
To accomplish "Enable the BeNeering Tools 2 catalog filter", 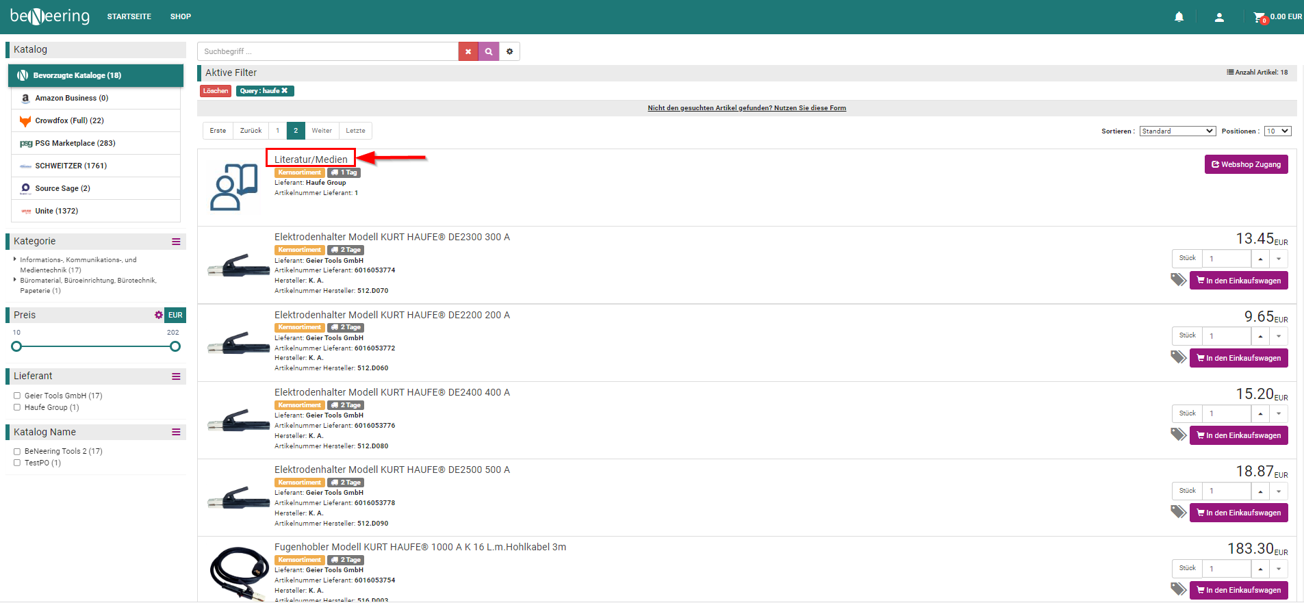I will [x=17, y=452].
